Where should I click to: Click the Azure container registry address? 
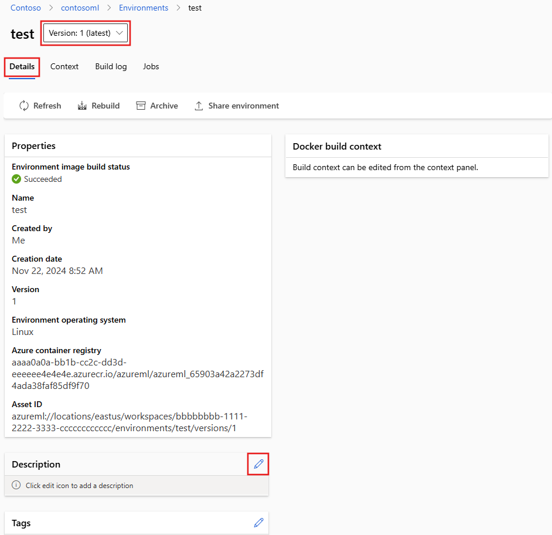tap(137, 374)
